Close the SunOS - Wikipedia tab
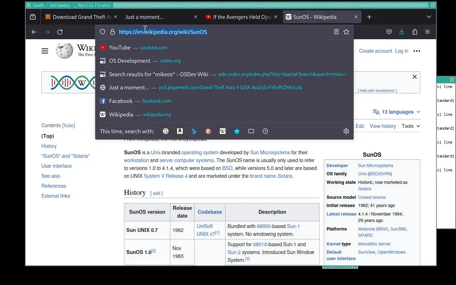Image resolution: width=456 pixels, height=285 pixels. pyautogui.click(x=356, y=17)
